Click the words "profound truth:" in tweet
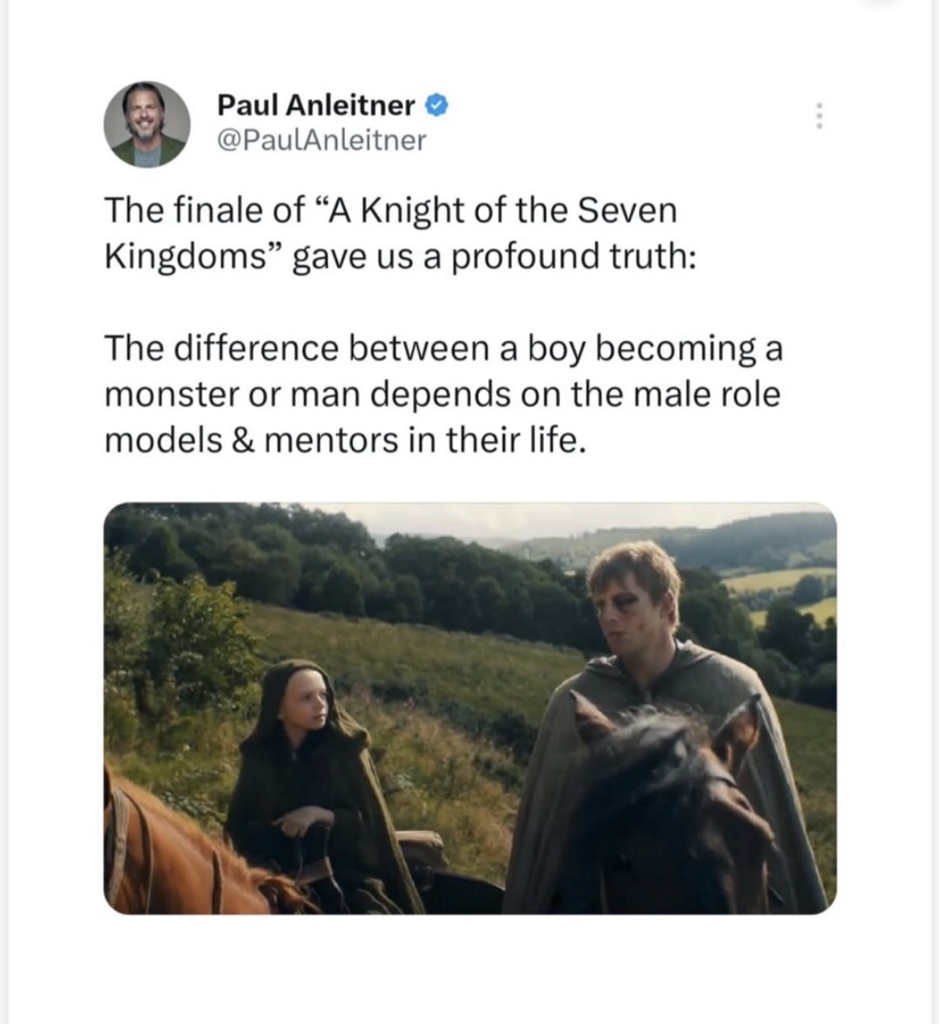 click(x=573, y=257)
